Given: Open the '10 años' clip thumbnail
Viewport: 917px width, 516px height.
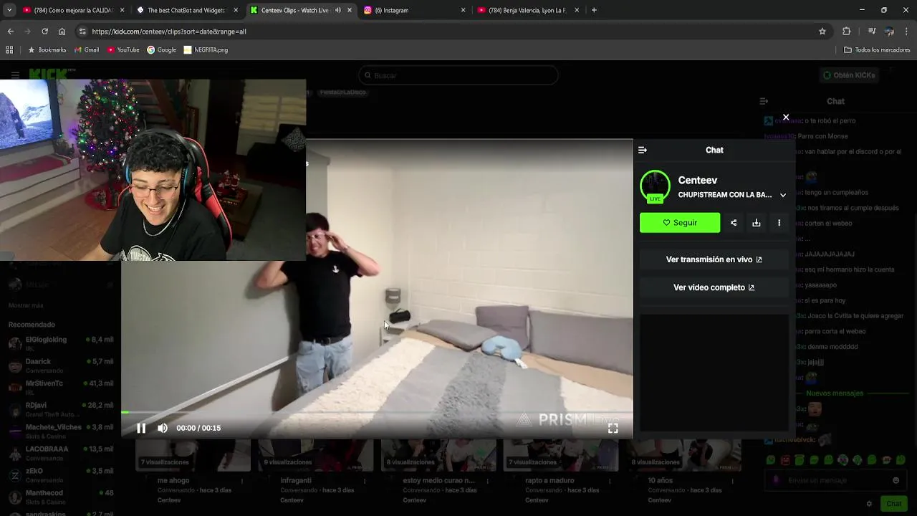Looking at the screenshot, I should click(x=683, y=454).
